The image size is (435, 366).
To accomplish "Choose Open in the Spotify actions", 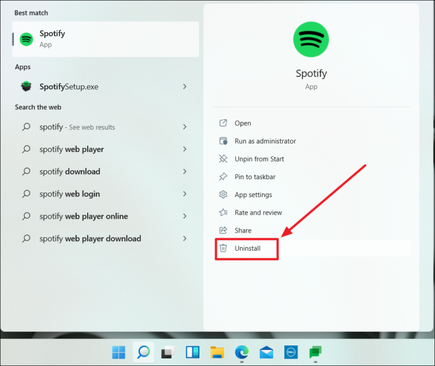I will pos(312,123).
